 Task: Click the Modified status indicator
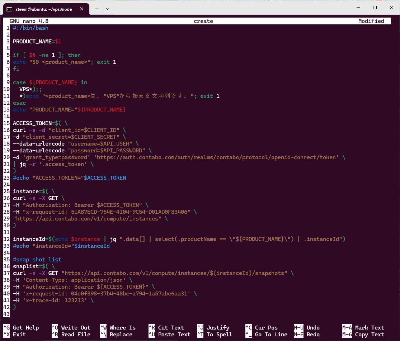371,21
